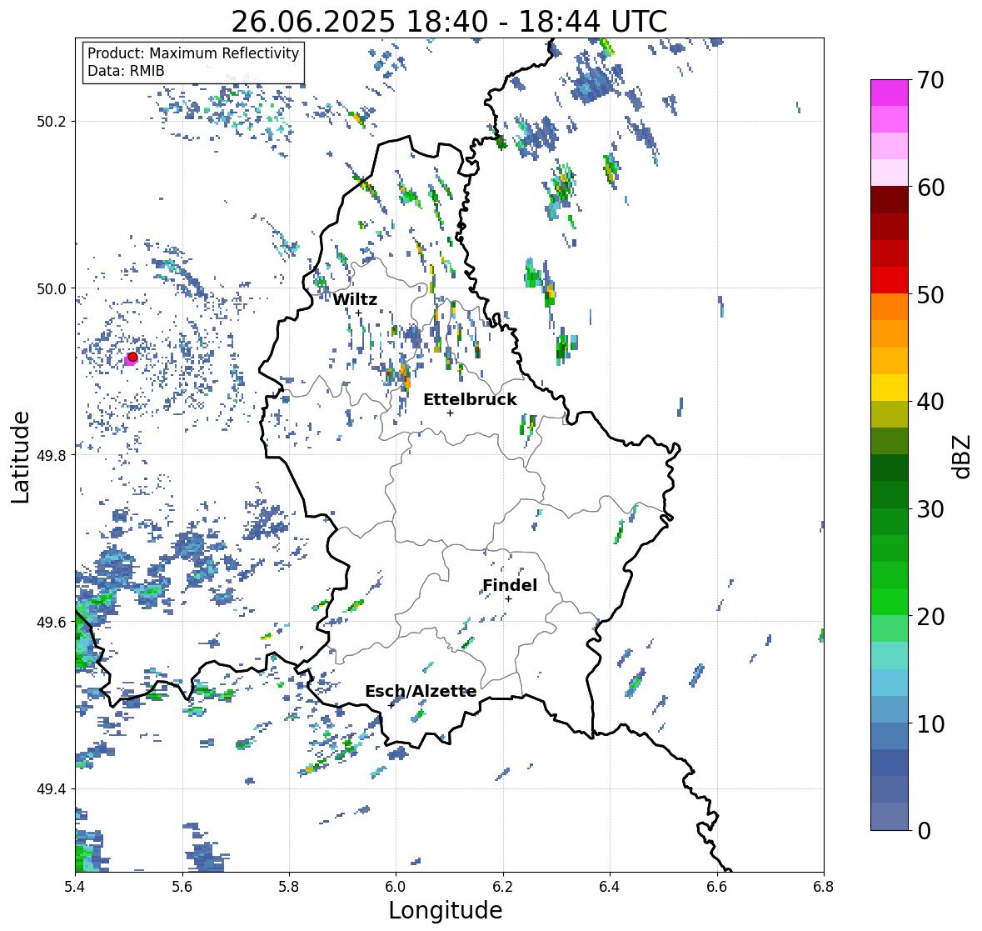Click the bright red colorbar segment just above 50
Image resolution: width=982 pixels, height=931 pixels.
point(890,281)
